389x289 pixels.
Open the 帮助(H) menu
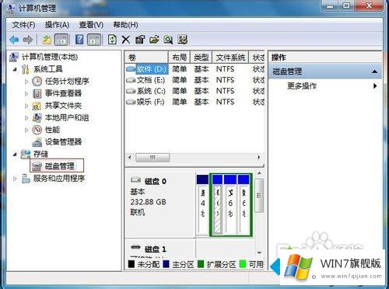coord(125,25)
